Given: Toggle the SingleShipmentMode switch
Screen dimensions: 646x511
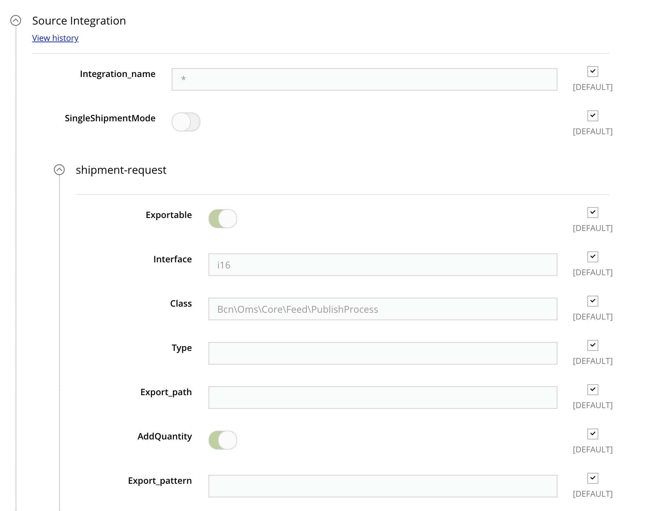Looking at the screenshot, I should coord(186,122).
